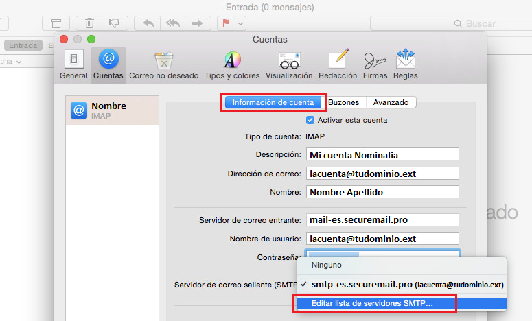Click the trash delete toolbar icon

tap(89, 23)
